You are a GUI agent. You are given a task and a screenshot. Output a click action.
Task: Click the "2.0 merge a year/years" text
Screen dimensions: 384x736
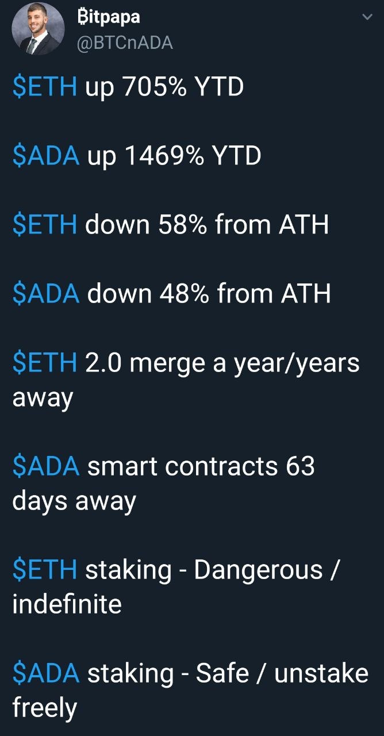click(222, 363)
